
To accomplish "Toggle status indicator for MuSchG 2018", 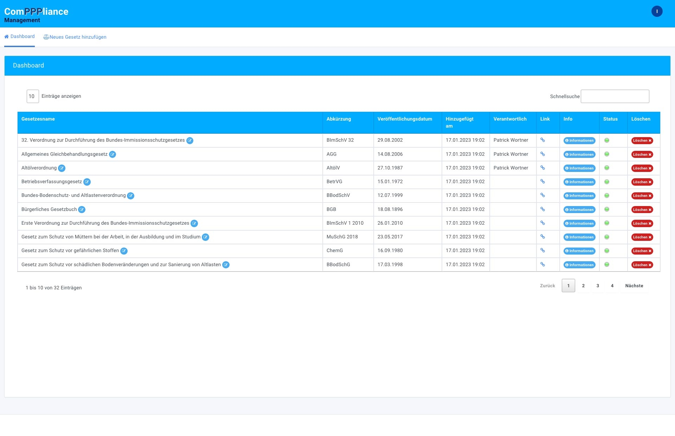I will click(606, 237).
